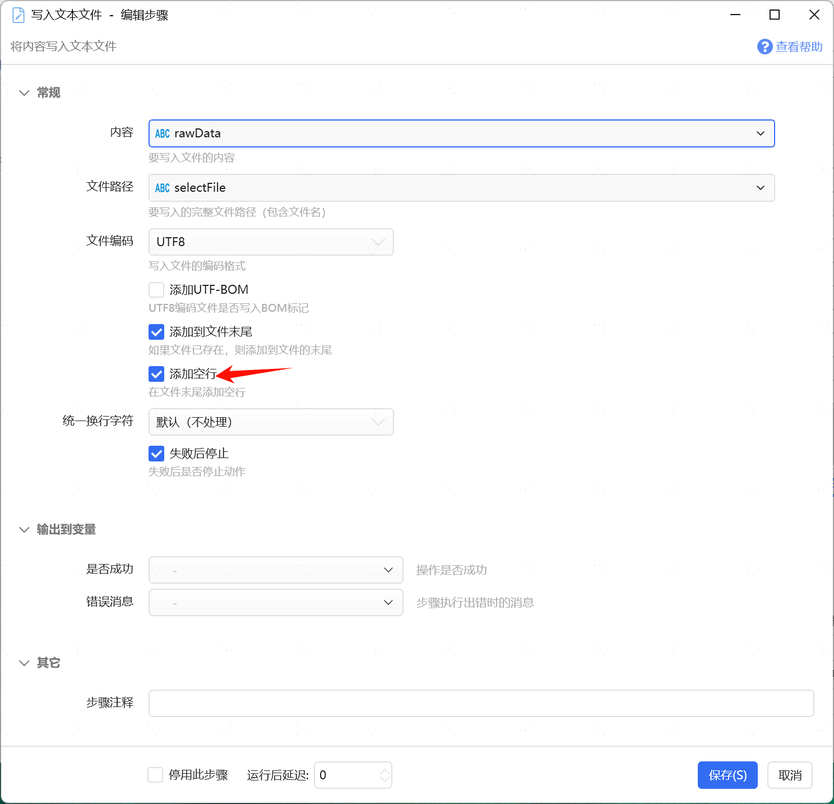Open the 文件编码 UTF8 dropdown
The width and height of the screenshot is (834, 804).
point(271,242)
